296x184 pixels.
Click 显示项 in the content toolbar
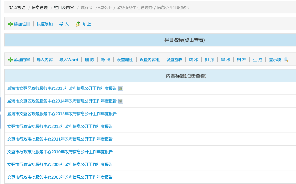click(x=275, y=60)
